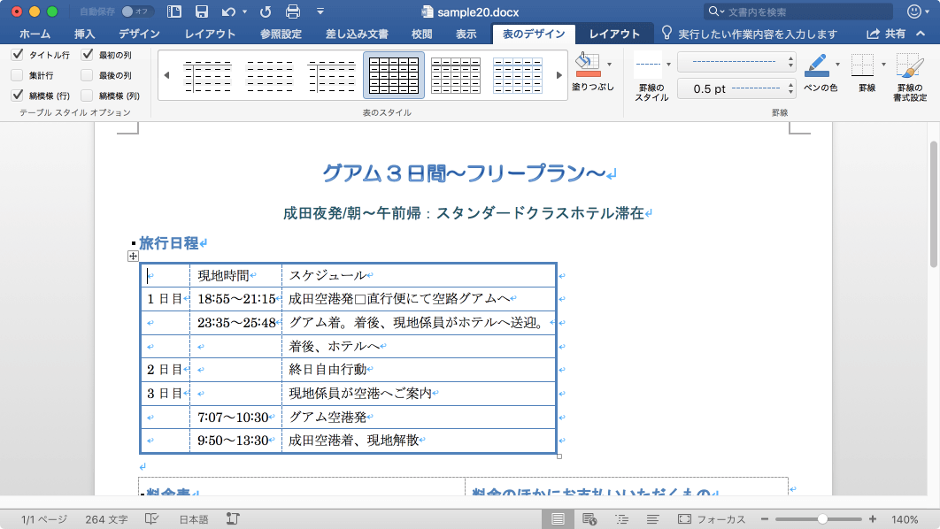Click the 264 文字 word count

[x=107, y=519]
